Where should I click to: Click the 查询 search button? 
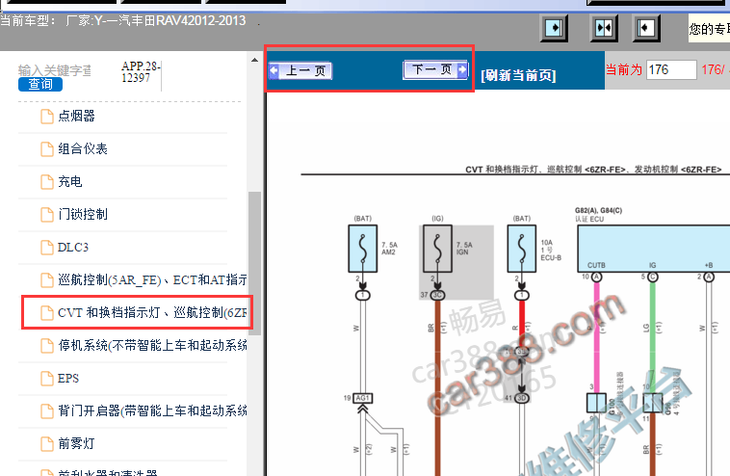coord(40,84)
